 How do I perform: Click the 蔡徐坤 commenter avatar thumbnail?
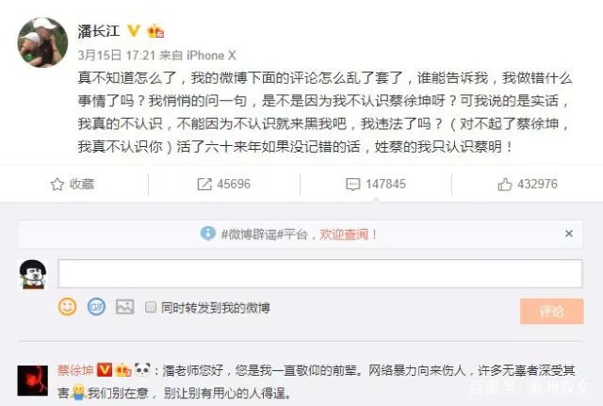(33, 381)
